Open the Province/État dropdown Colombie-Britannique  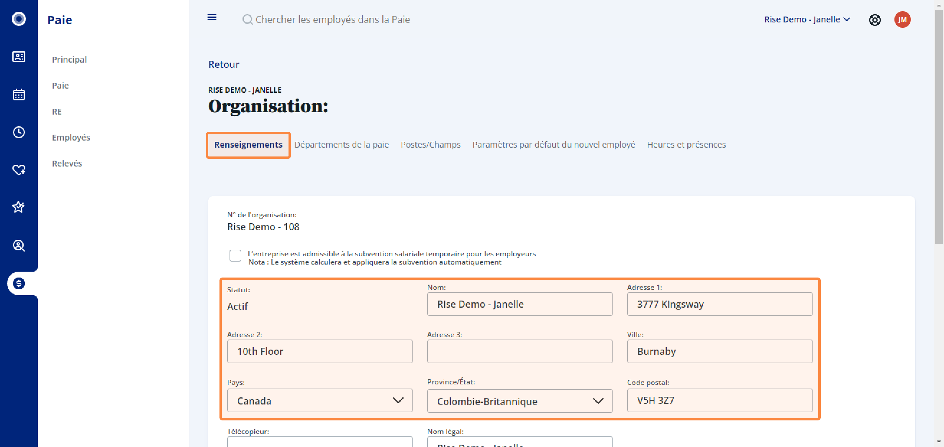point(519,401)
